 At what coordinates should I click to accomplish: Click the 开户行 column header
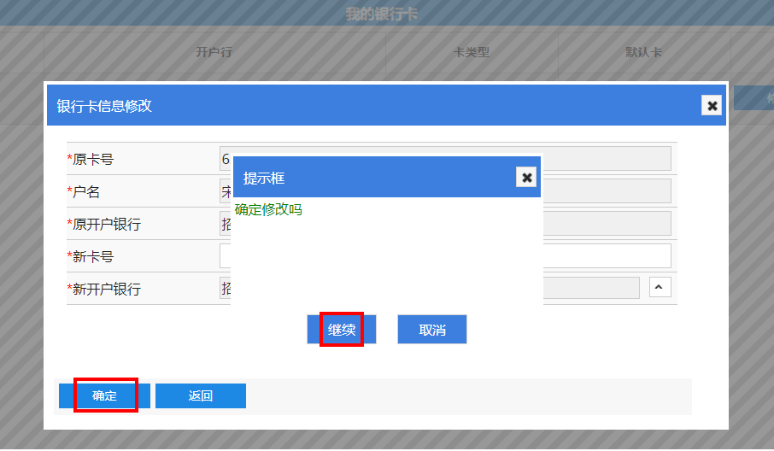[x=214, y=52]
